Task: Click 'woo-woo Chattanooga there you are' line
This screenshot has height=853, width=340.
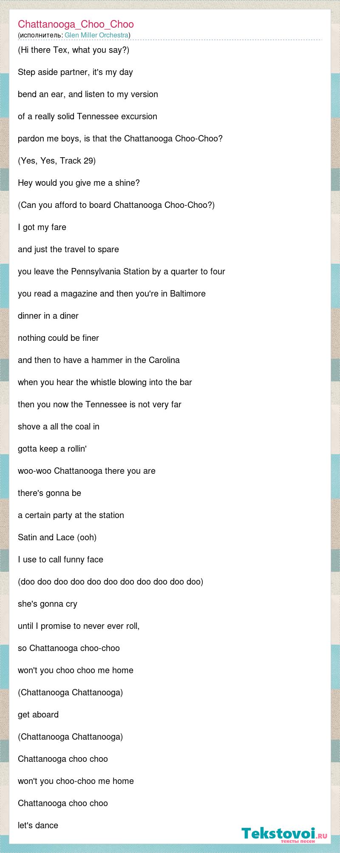Action: tap(87, 471)
